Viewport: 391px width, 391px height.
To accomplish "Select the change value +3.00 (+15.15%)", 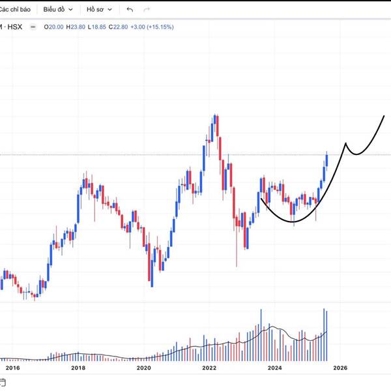I will point(152,27).
